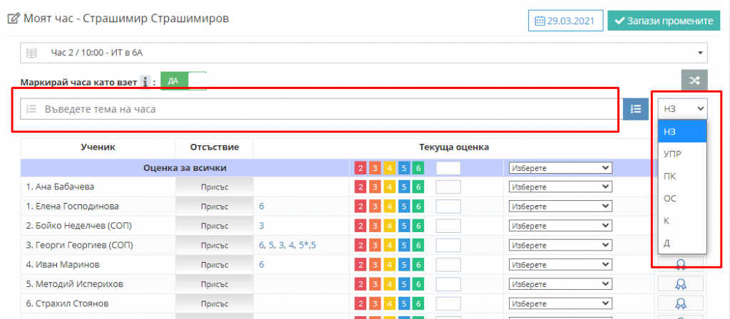Click the award badge icon for Страхил Стоянов
Image resolution: width=730 pixels, height=319 pixels.
tap(680, 303)
